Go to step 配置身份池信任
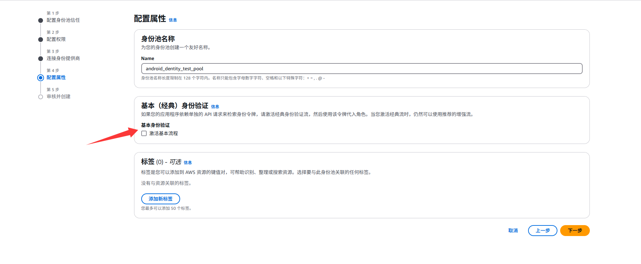Screen dimensions: 641x264 (x=63, y=20)
